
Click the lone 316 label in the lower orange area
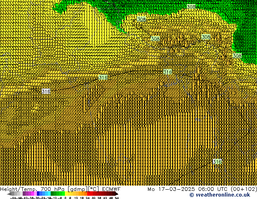(217, 162)
